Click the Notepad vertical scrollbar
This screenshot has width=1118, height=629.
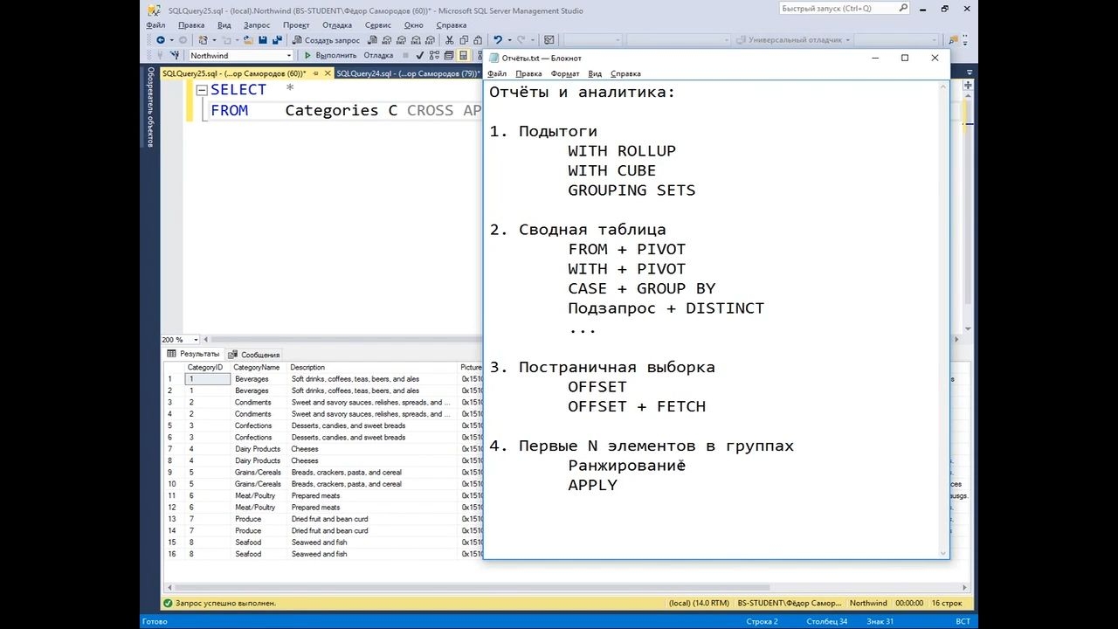pos(943,319)
